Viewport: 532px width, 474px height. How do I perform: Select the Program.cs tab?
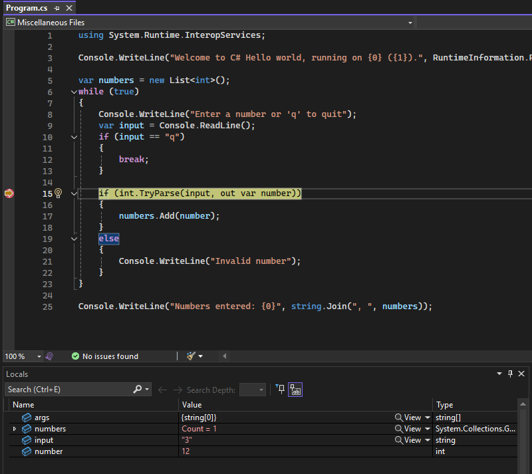pos(27,9)
